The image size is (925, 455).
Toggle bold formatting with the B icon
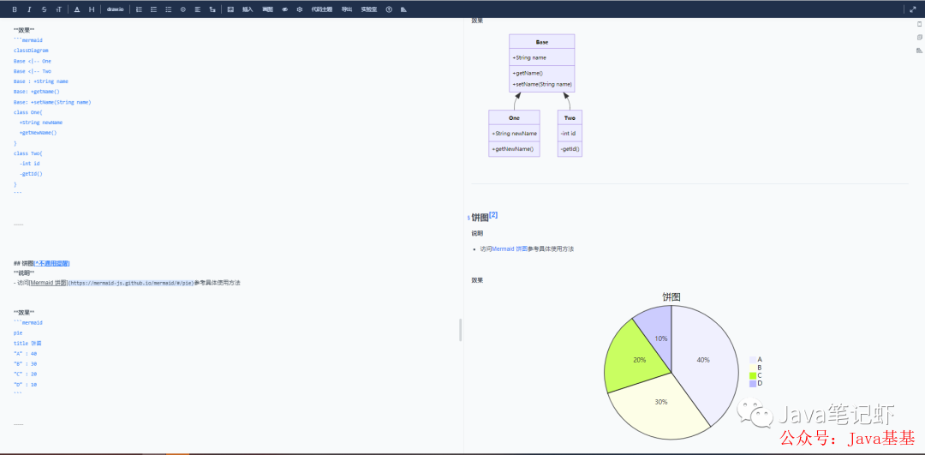[15, 9]
